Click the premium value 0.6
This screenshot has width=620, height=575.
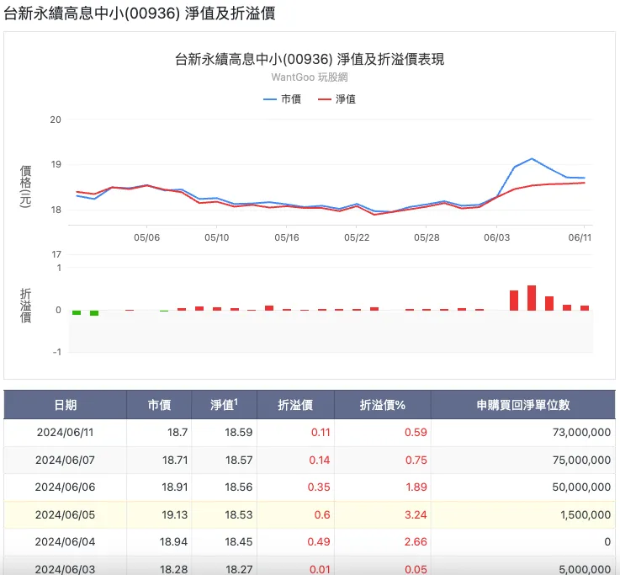322,515
